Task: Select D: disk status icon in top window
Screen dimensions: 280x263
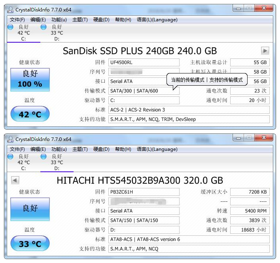Action: point(44,27)
